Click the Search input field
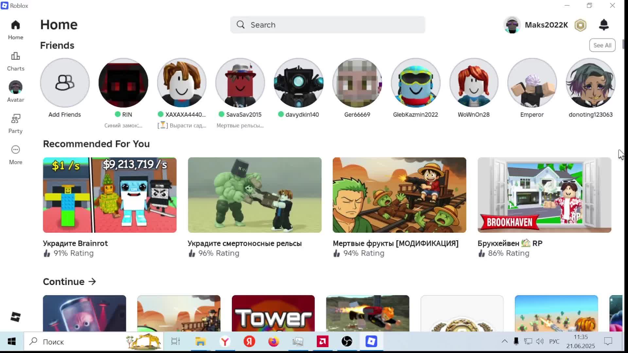628x353 pixels. click(x=328, y=25)
